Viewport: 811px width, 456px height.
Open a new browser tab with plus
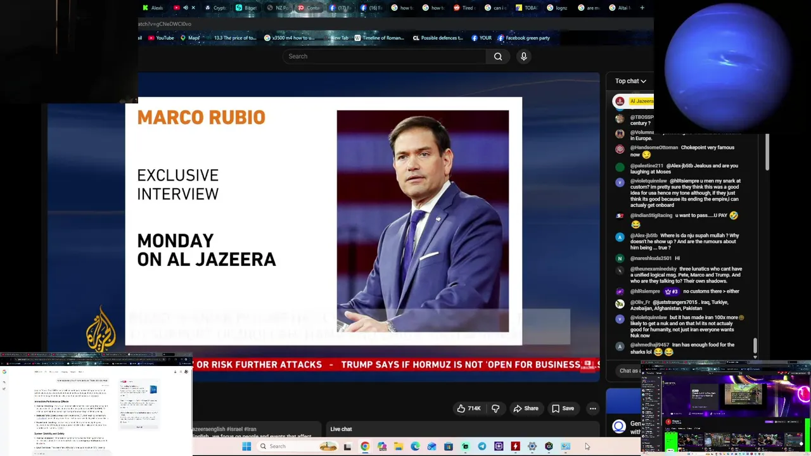coord(642,8)
